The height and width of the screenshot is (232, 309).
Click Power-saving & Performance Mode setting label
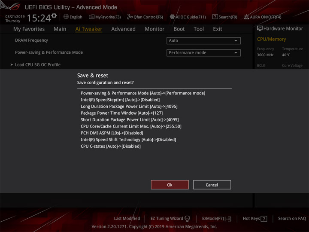[x=49, y=52]
